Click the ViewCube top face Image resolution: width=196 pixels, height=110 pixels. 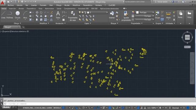(x=187, y=37)
